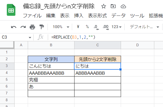Click the cell containing こんにちは
The width and height of the screenshot is (163, 107).
(x=51, y=66)
